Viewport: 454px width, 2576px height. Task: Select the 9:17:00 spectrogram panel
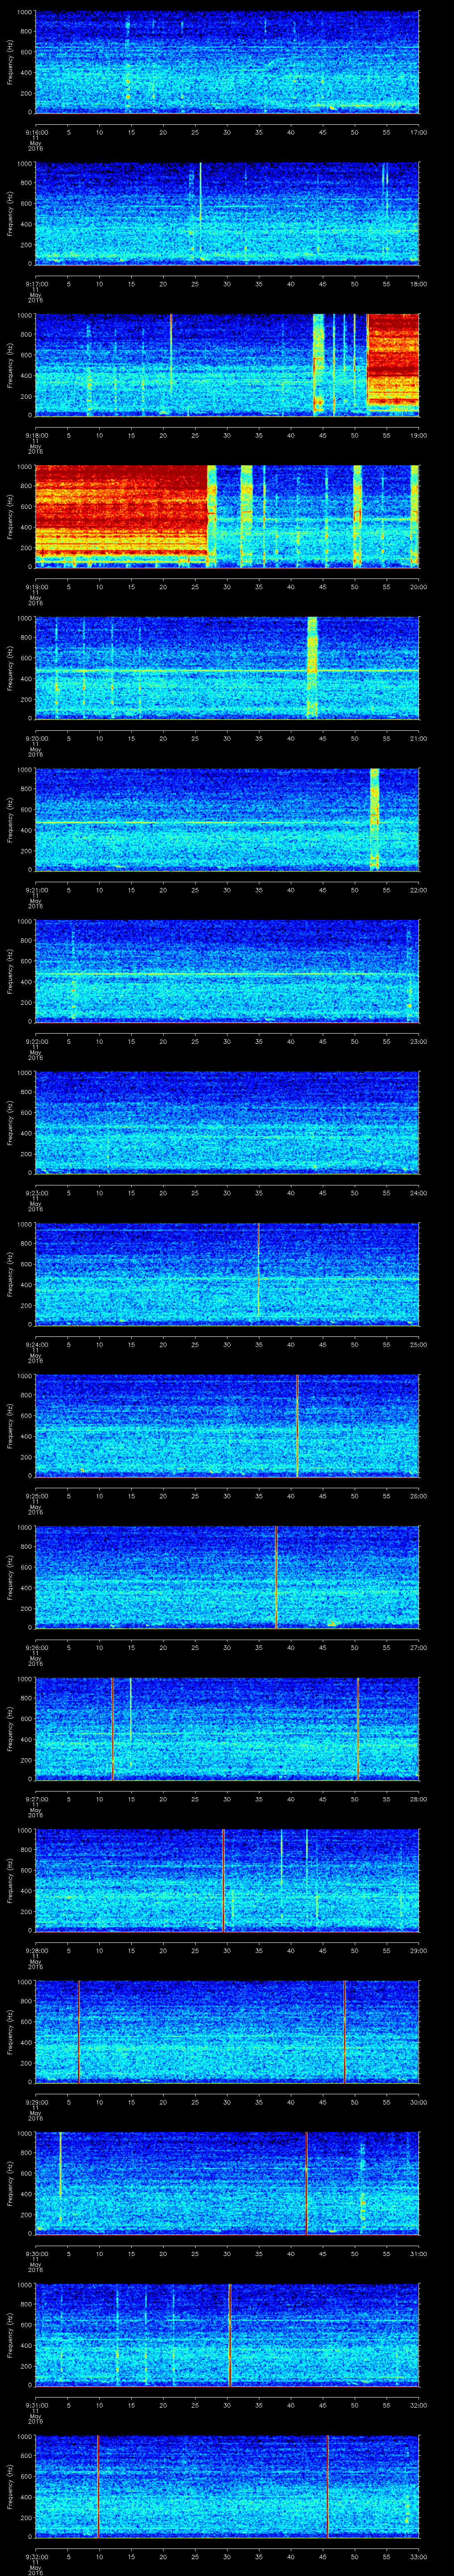227,213
